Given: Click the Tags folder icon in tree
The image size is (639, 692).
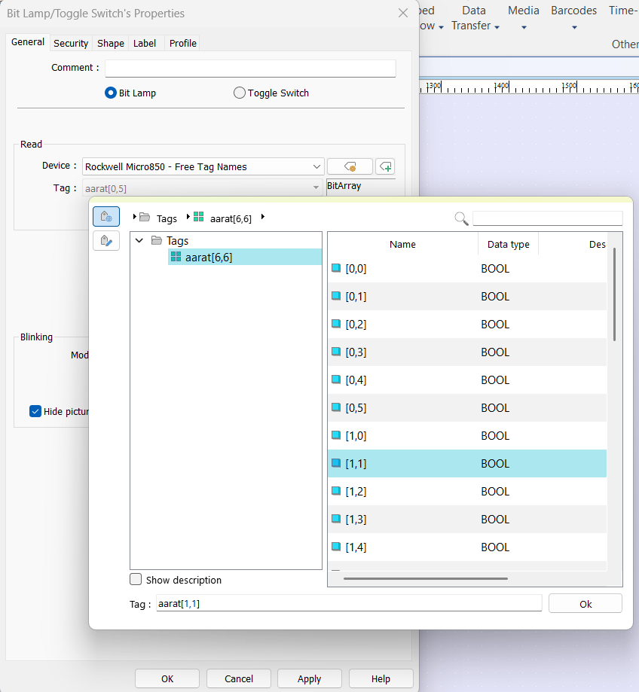Looking at the screenshot, I should 157,241.
